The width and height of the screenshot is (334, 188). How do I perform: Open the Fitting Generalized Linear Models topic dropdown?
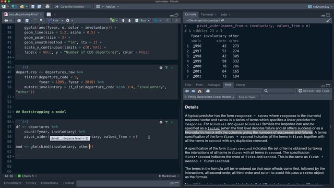coord(209,97)
